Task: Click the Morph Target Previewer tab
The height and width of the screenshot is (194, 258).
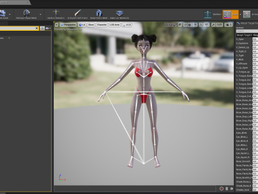Action: [x=247, y=23]
